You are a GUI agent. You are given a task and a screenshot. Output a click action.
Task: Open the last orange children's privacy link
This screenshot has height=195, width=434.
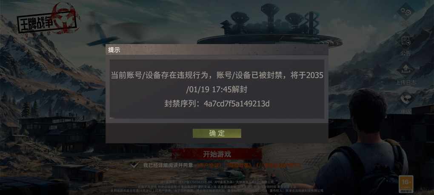(278, 165)
